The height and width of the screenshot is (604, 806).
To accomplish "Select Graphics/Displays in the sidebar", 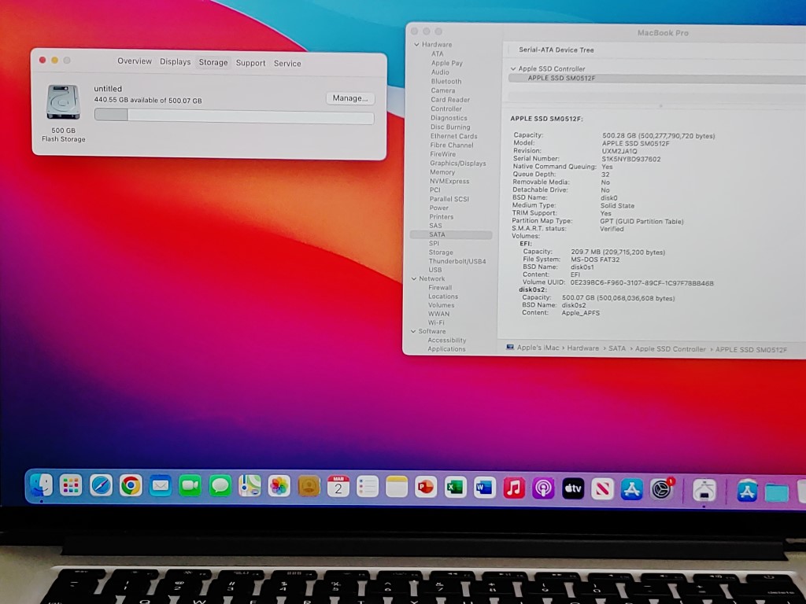I will click(x=458, y=164).
